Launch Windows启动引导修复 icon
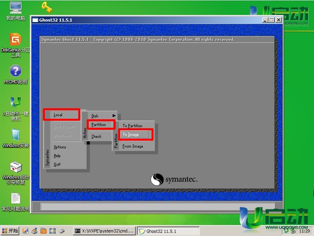This screenshot has height=236, width=314. click(x=15, y=173)
